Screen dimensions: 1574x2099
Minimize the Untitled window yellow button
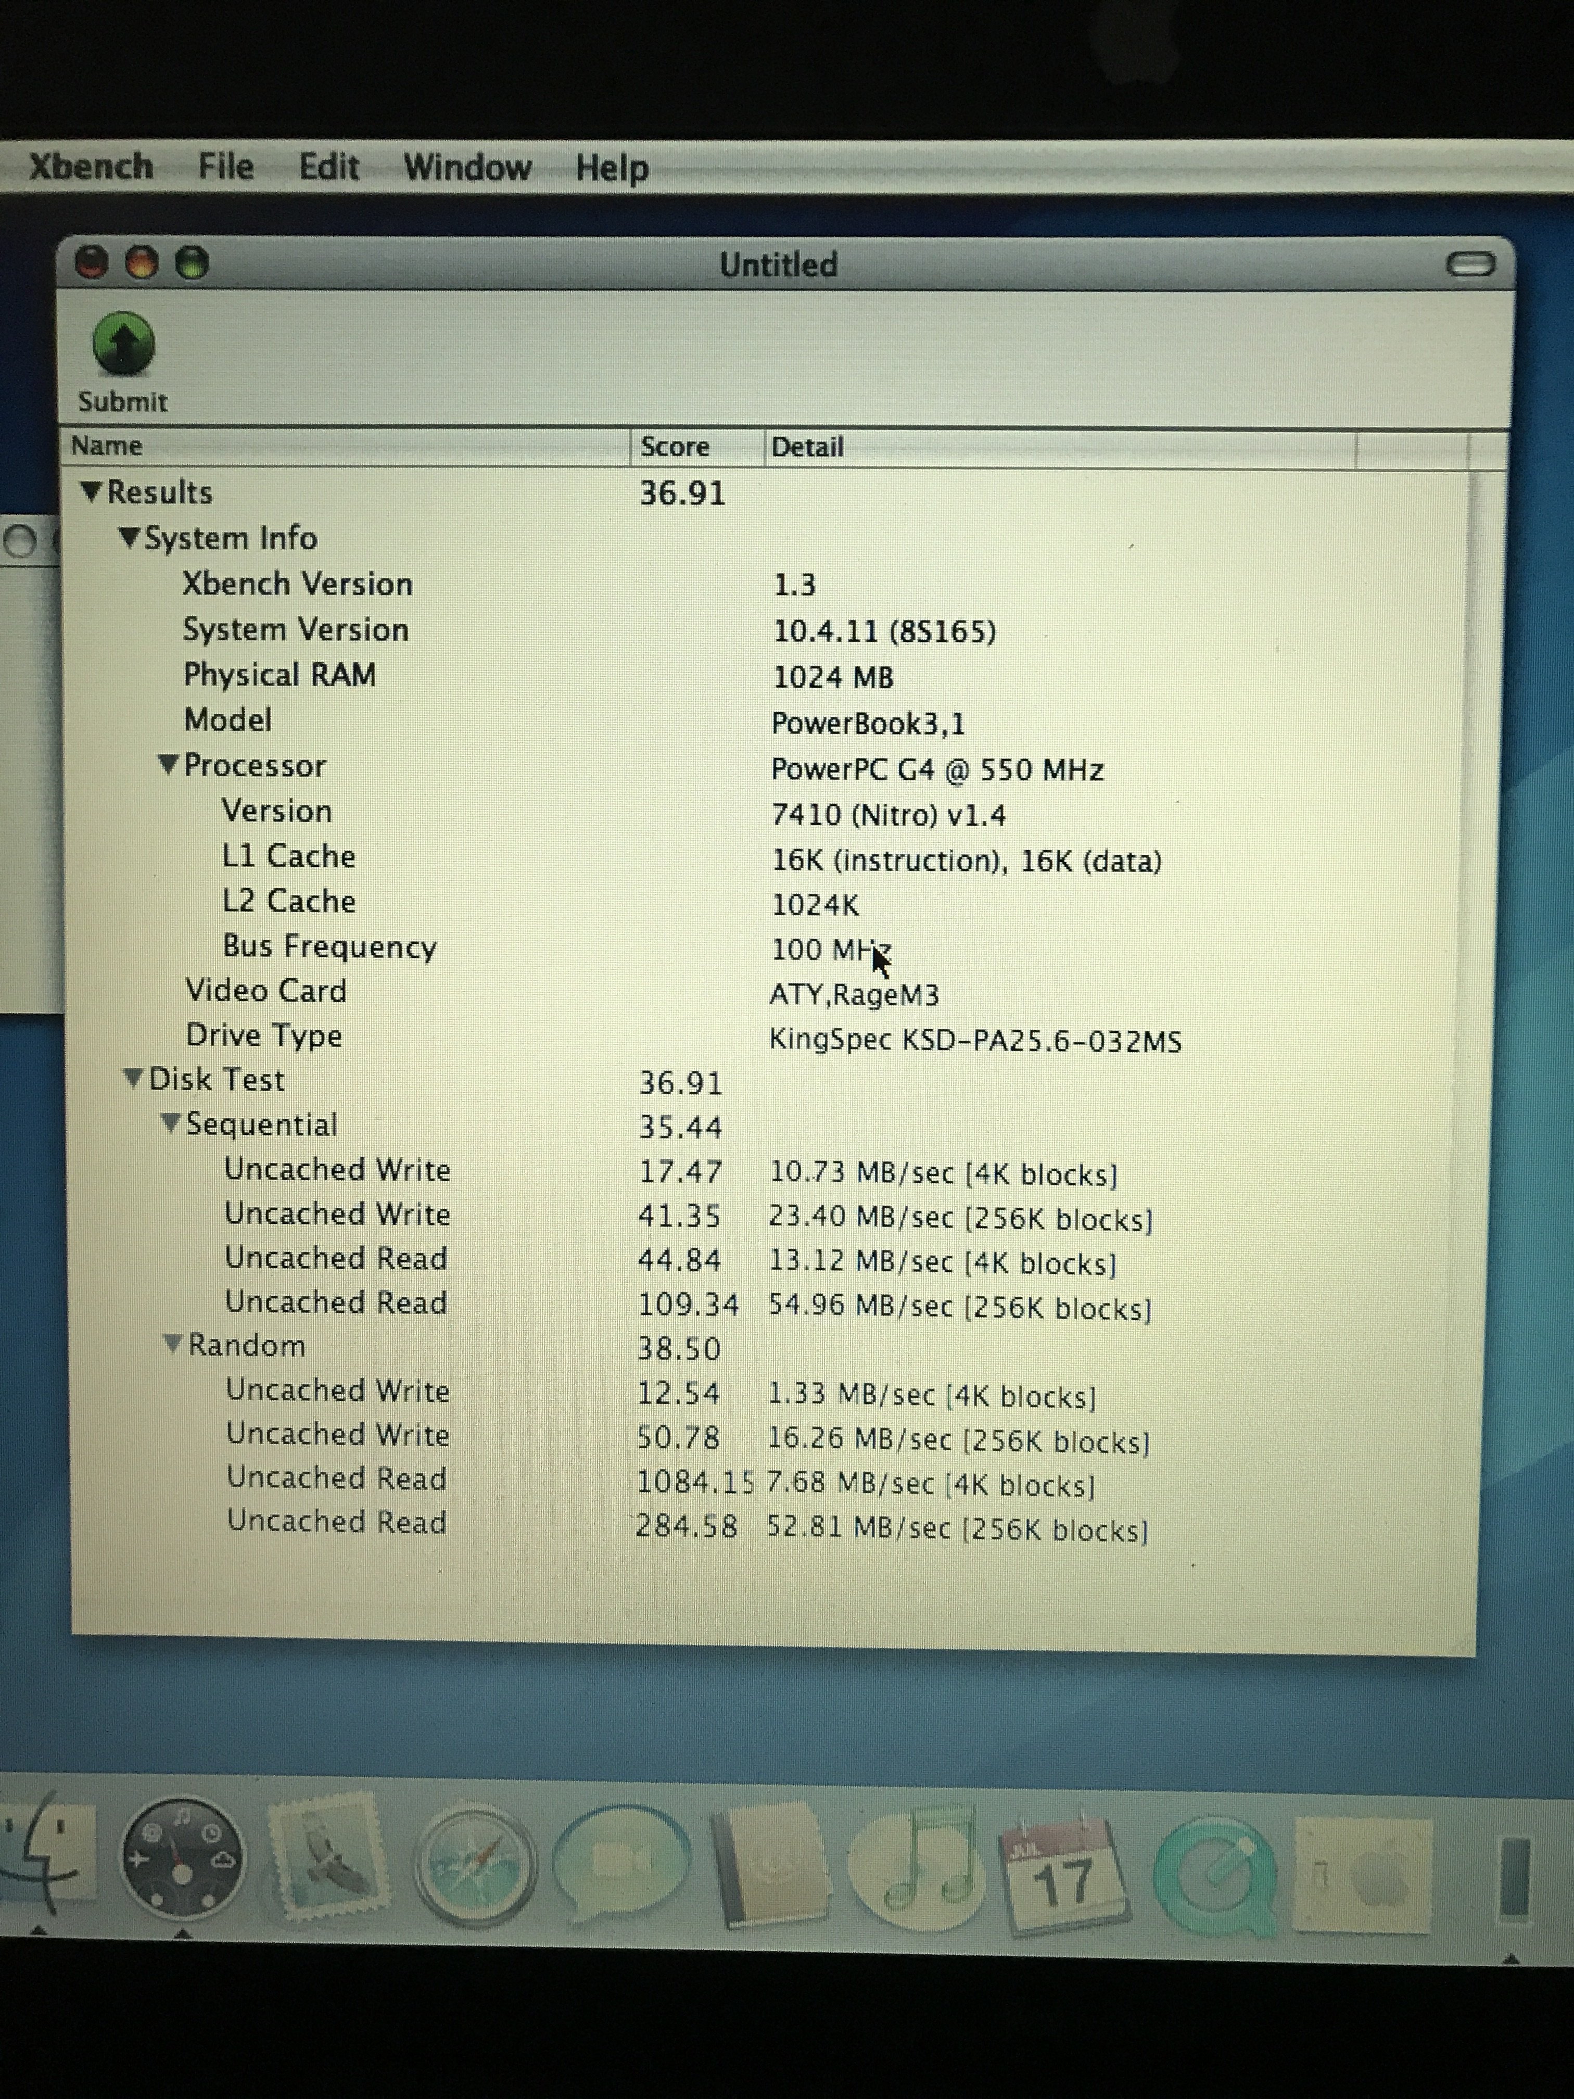(142, 262)
